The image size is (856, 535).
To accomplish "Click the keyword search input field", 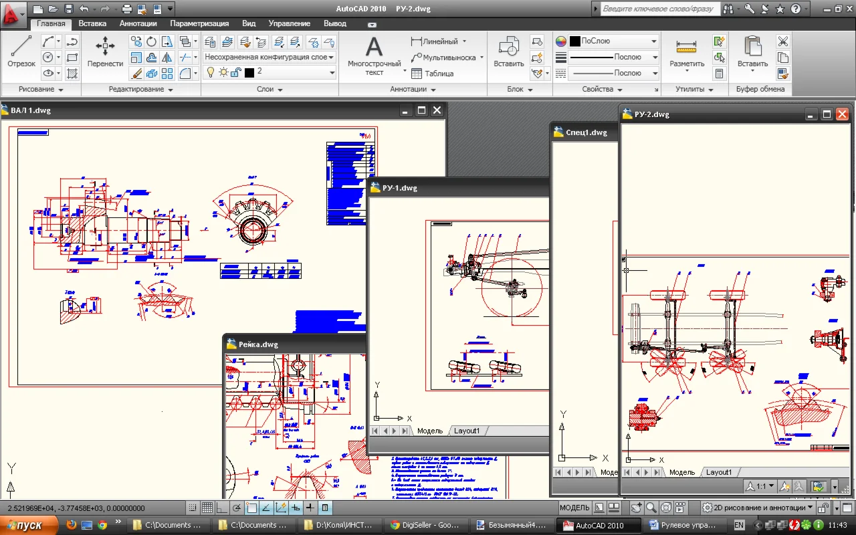I will click(x=659, y=9).
